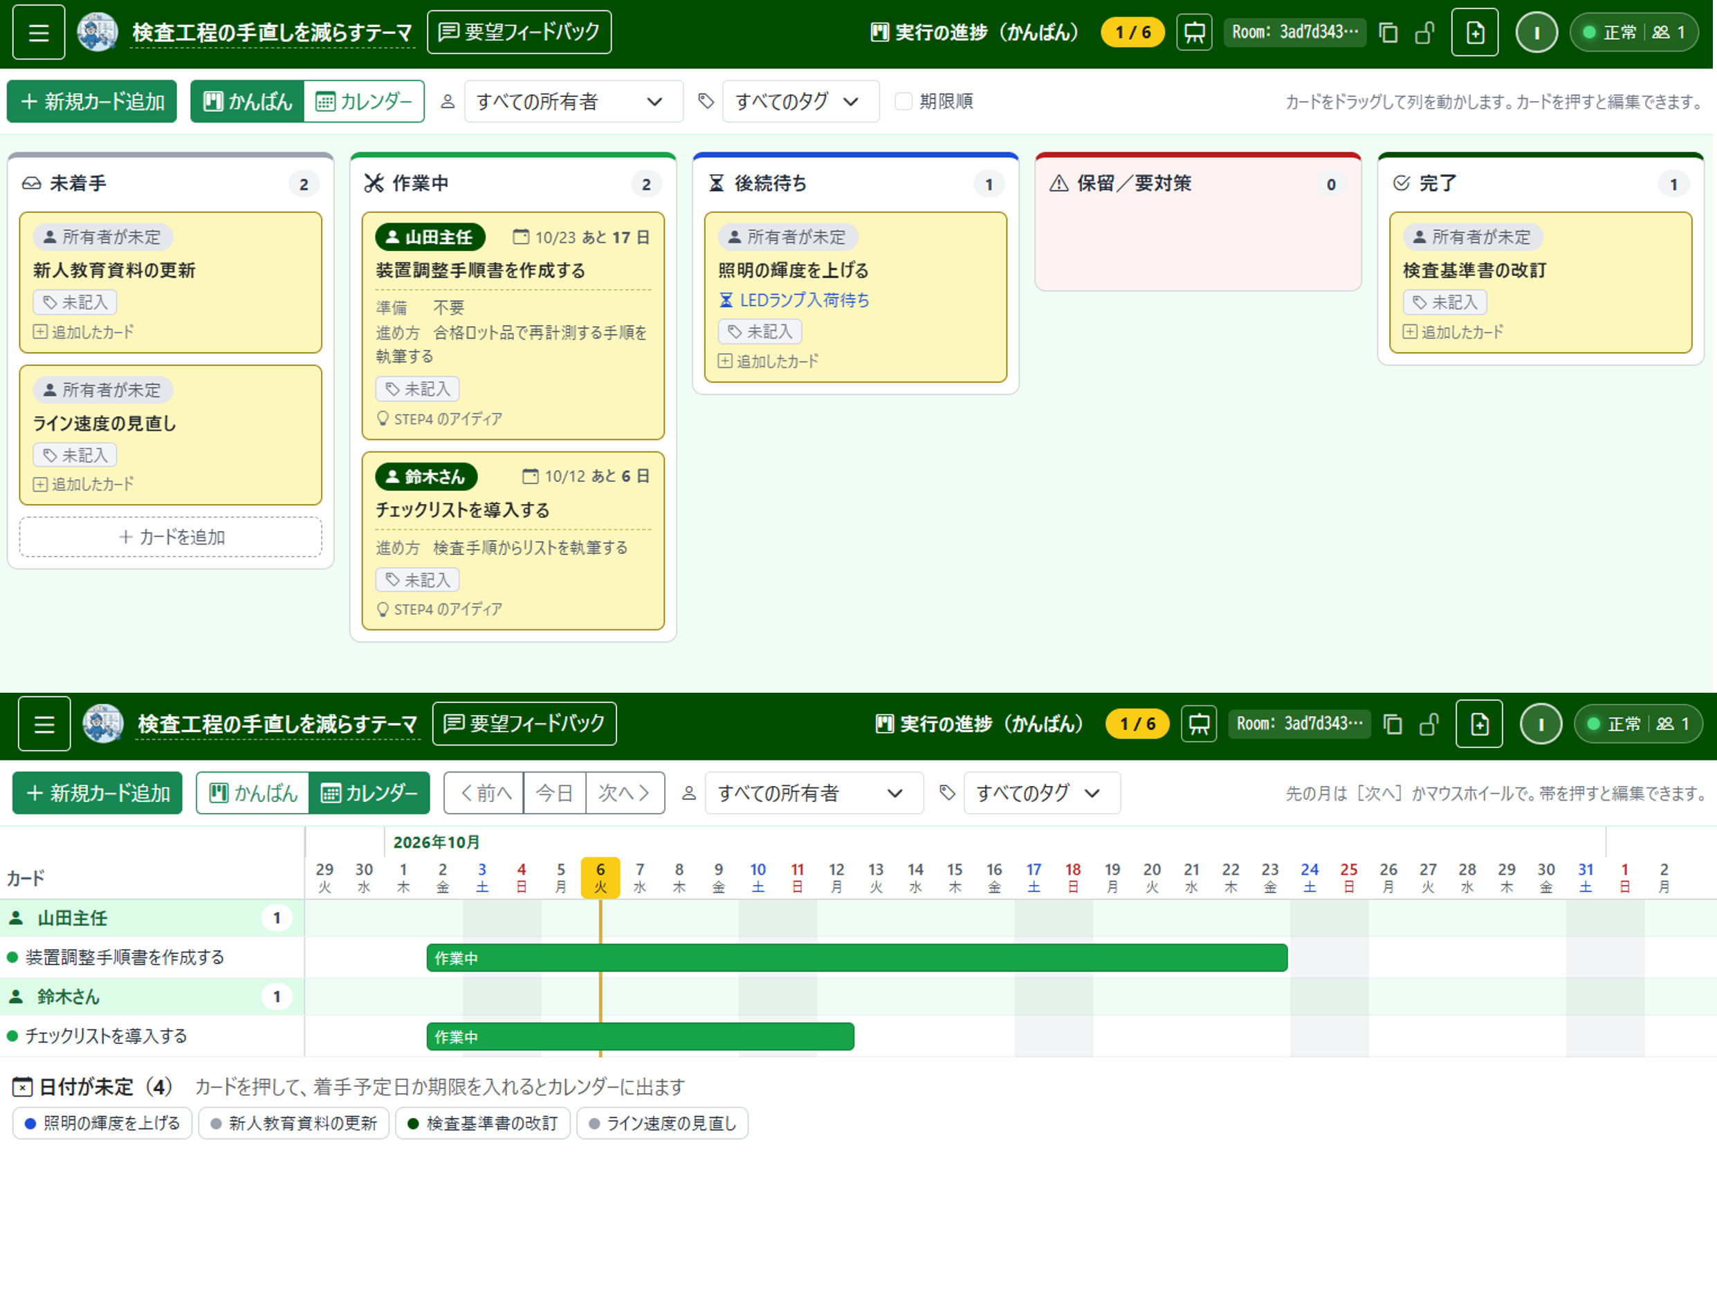Click unlock padlock icon in top header
The image size is (1717, 1297).
click(1424, 32)
